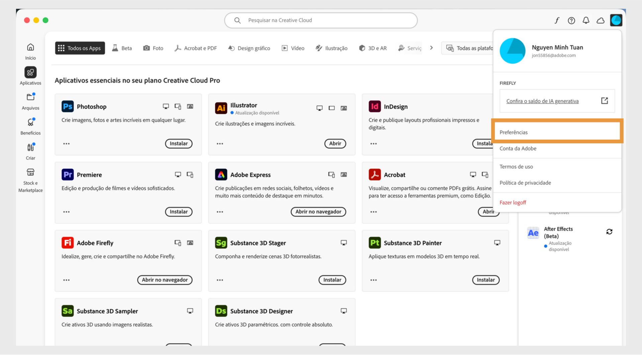Viewport: 642px width, 355px height.
Task: Click the search magnifier icon
Action: [x=237, y=20]
